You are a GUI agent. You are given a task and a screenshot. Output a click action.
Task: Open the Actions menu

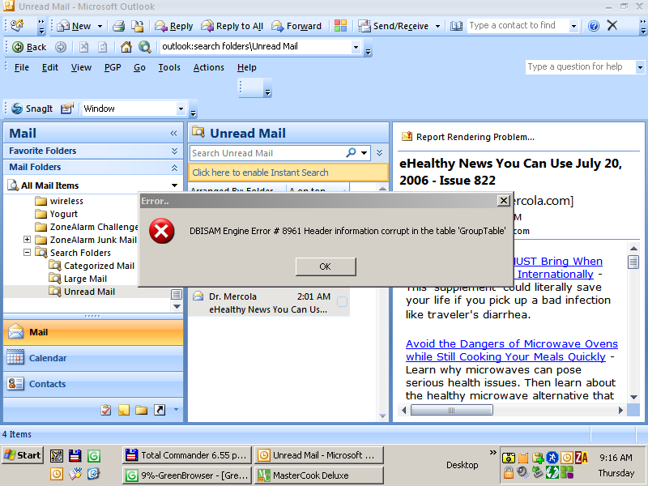(x=208, y=67)
